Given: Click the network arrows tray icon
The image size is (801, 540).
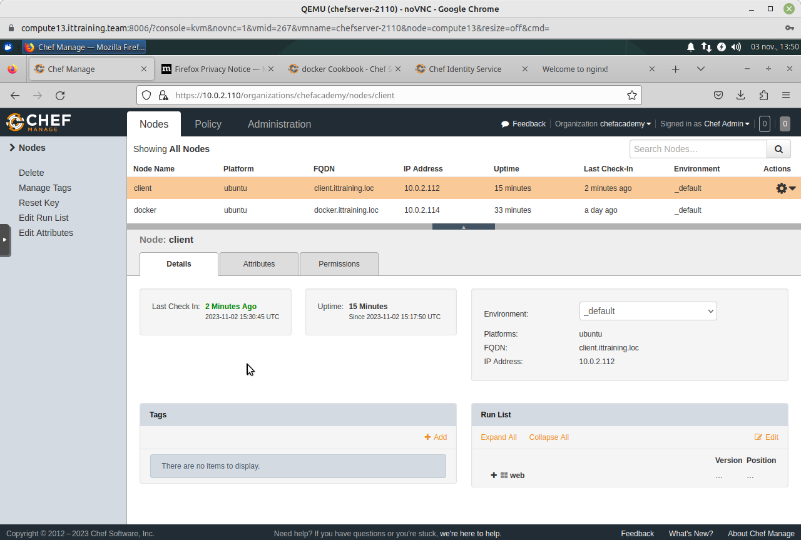Looking at the screenshot, I should pyautogui.click(x=706, y=47).
